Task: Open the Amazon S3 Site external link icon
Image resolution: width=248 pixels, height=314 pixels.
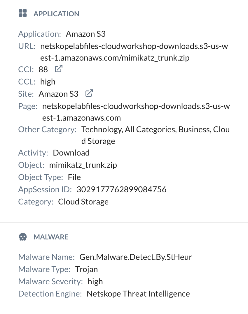Action: [x=89, y=93]
